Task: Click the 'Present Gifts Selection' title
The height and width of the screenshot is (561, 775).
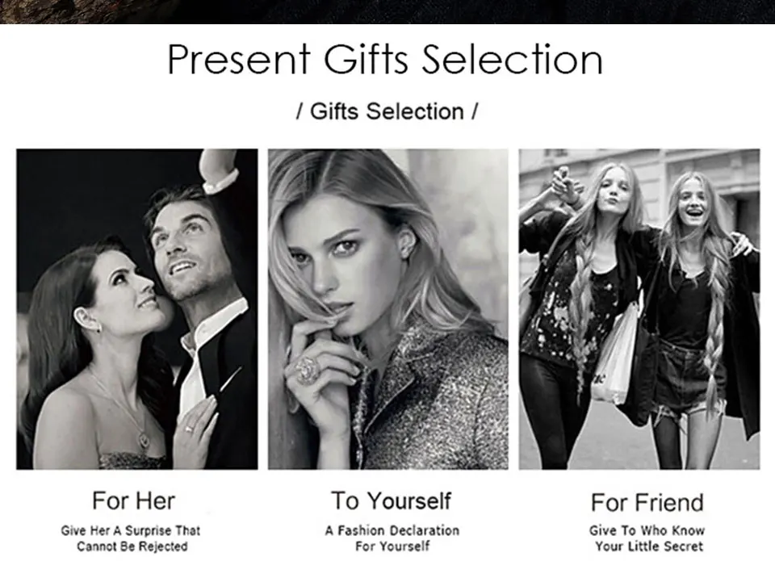Action: tap(385, 59)
